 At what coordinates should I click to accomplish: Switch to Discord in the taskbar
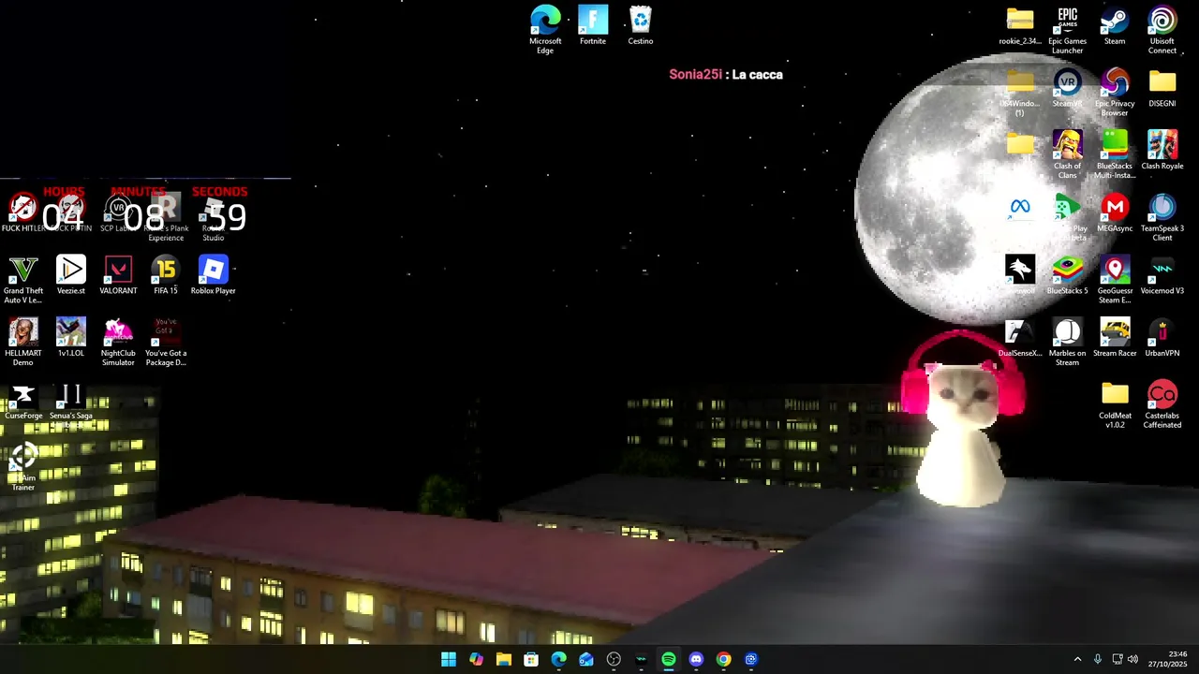[696, 659]
